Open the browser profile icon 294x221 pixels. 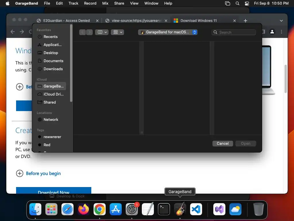pos(272,32)
